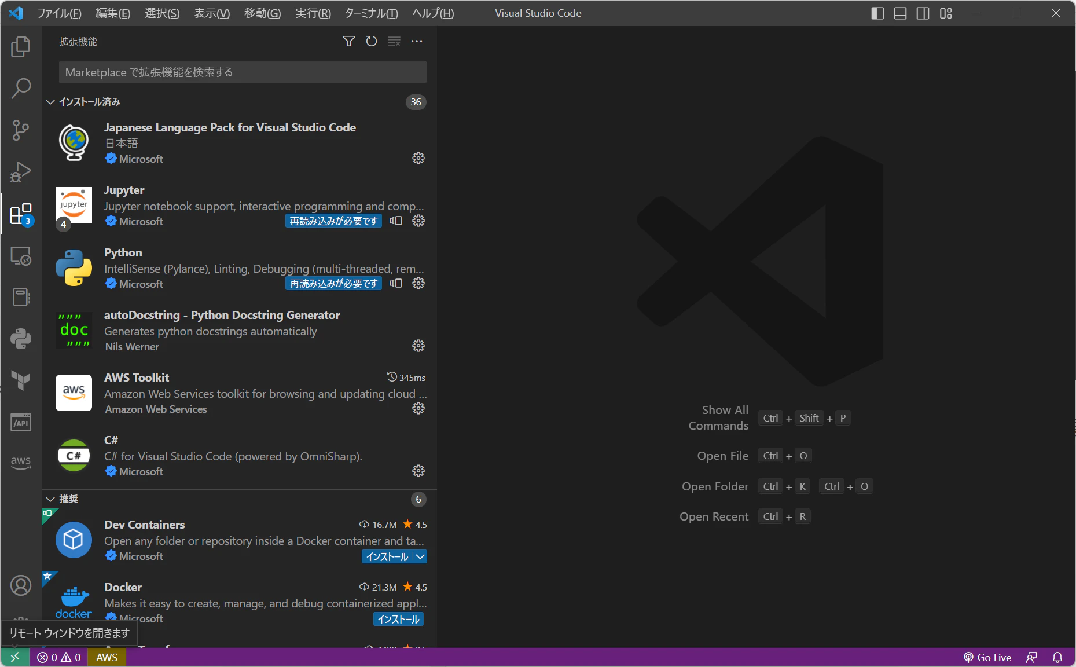Select the Japanese Language Pack extension title
The image size is (1076, 667).
click(x=230, y=127)
